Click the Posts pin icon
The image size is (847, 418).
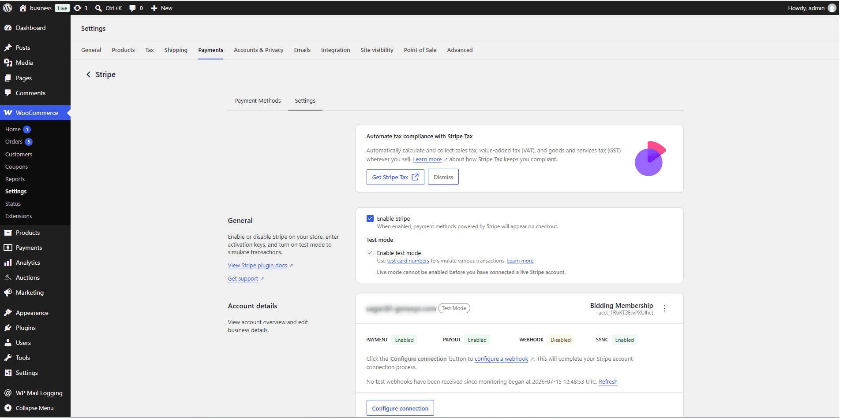pos(8,48)
